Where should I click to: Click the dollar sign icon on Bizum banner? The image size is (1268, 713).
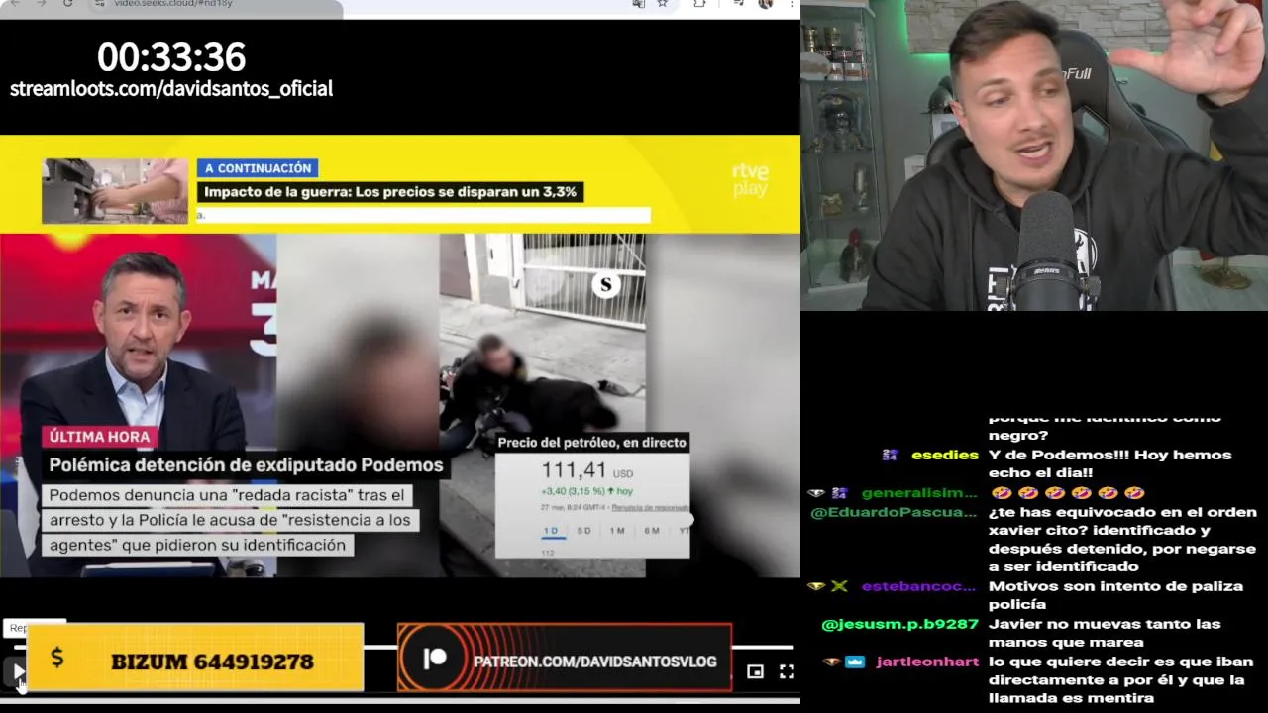pyautogui.click(x=56, y=657)
